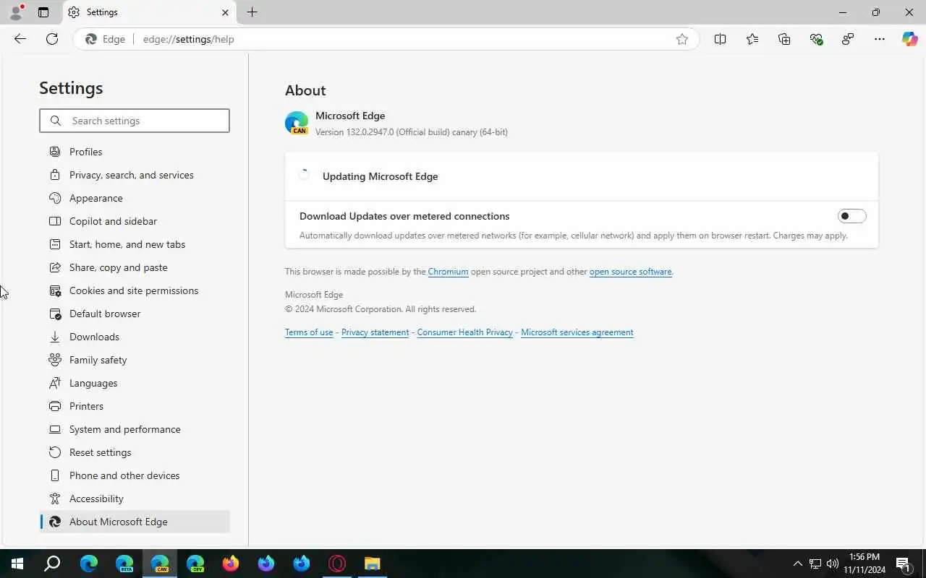Close the Settings tab
Image resolution: width=926 pixels, height=578 pixels.
(x=225, y=12)
